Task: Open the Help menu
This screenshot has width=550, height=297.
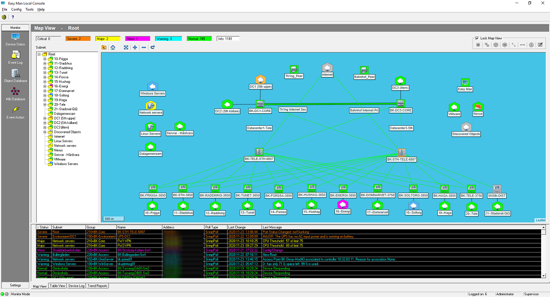Action: pyautogui.click(x=41, y=9)
